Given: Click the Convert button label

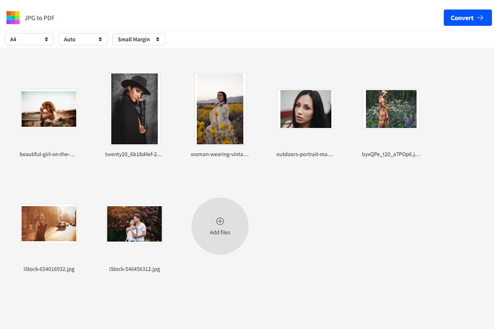Looking at the screenshot, I should tap(462, 18).
